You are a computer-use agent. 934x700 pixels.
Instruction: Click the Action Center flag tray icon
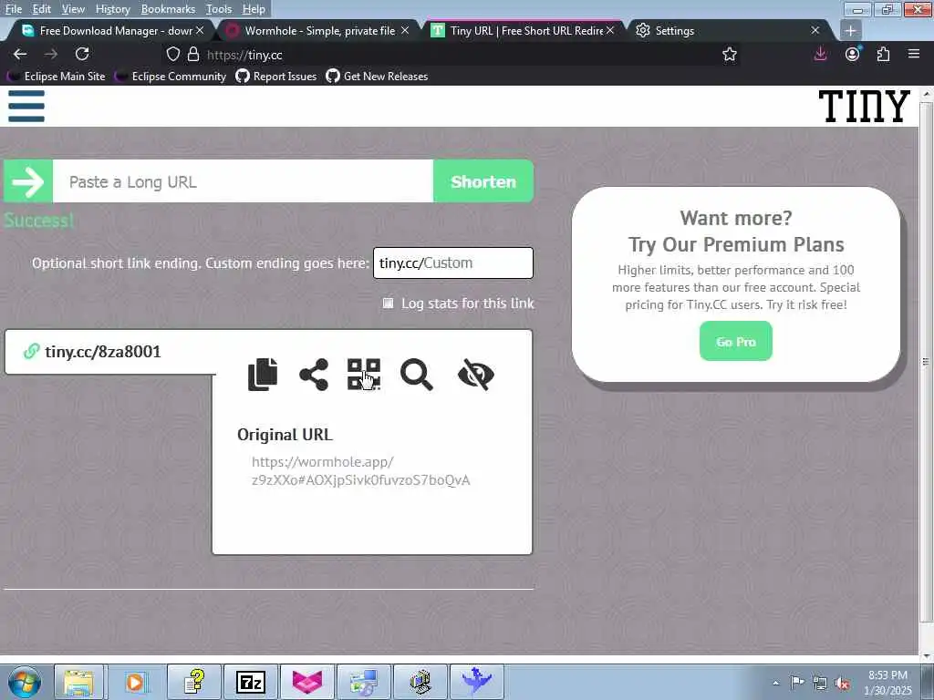(797, 682)
